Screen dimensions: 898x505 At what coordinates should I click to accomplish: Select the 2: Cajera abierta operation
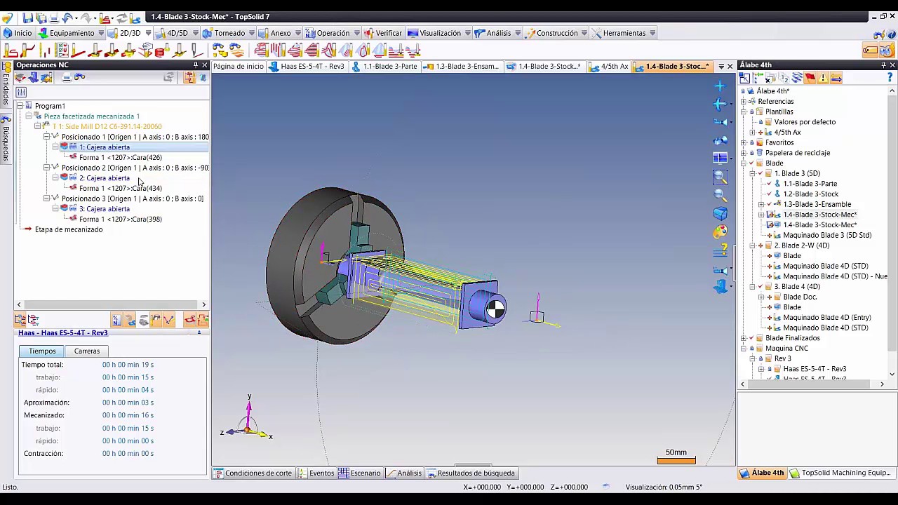point(105,178)
